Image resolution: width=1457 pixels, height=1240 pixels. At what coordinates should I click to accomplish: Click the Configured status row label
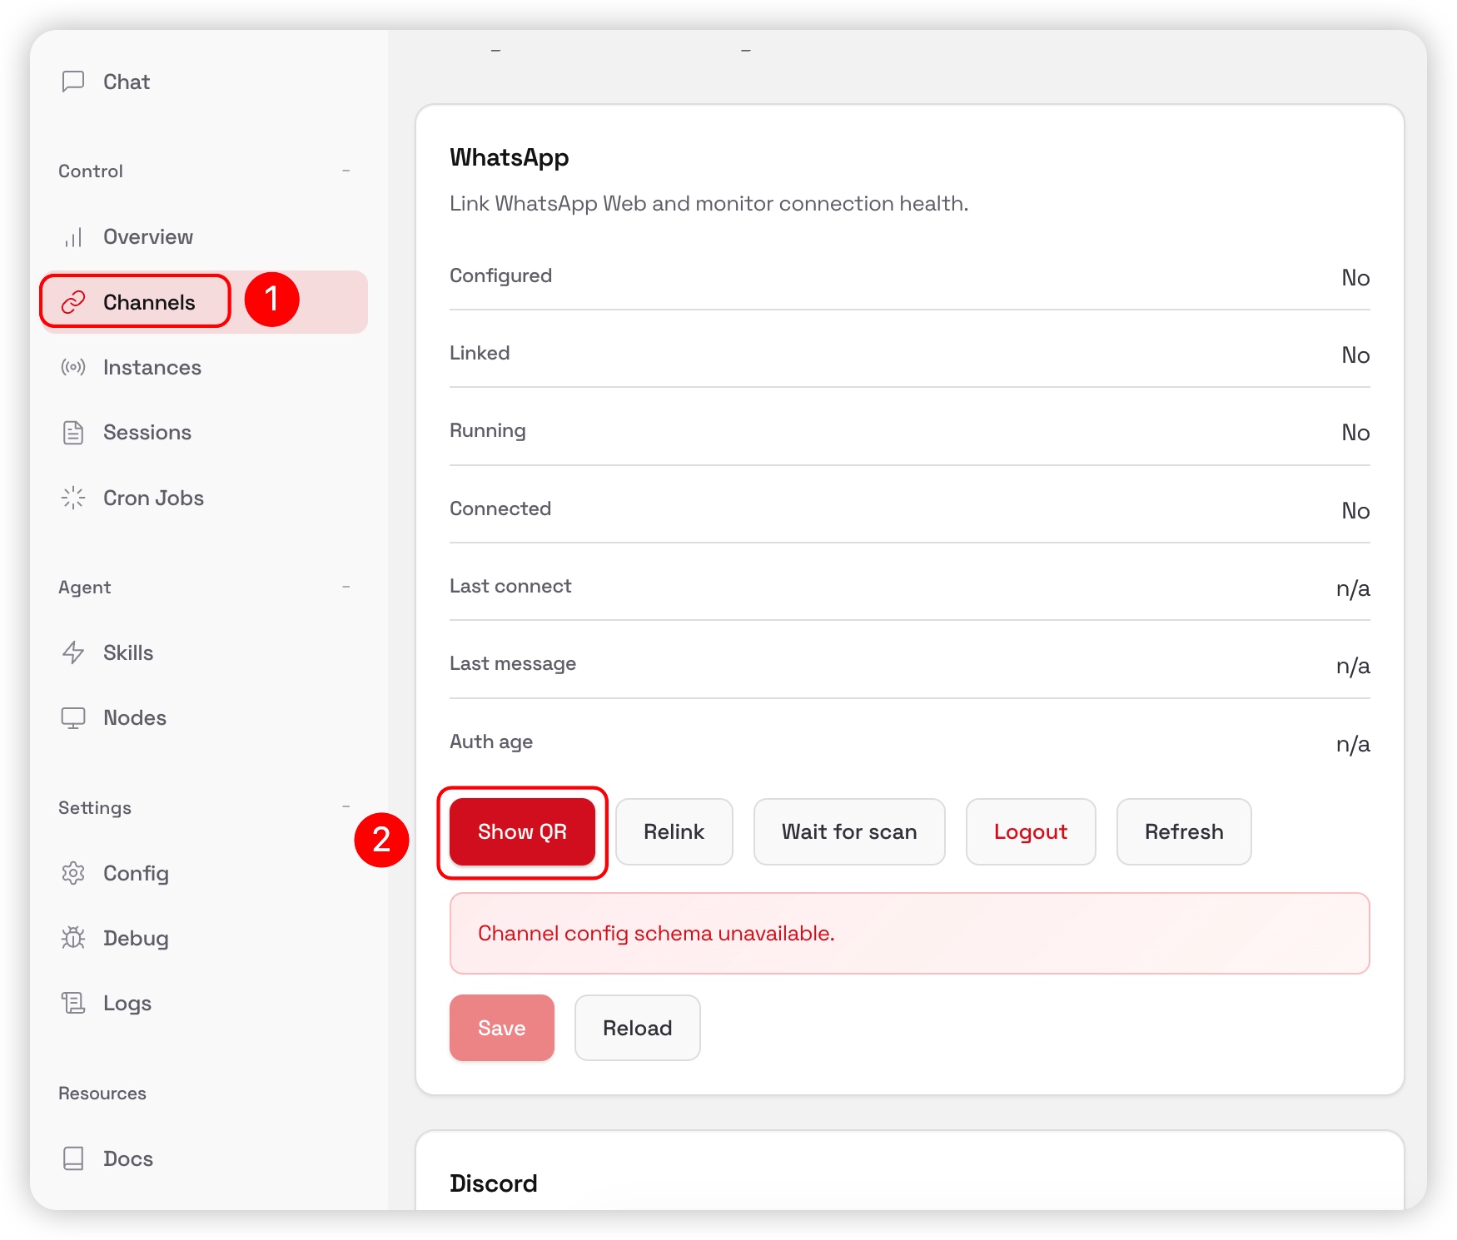501,275
